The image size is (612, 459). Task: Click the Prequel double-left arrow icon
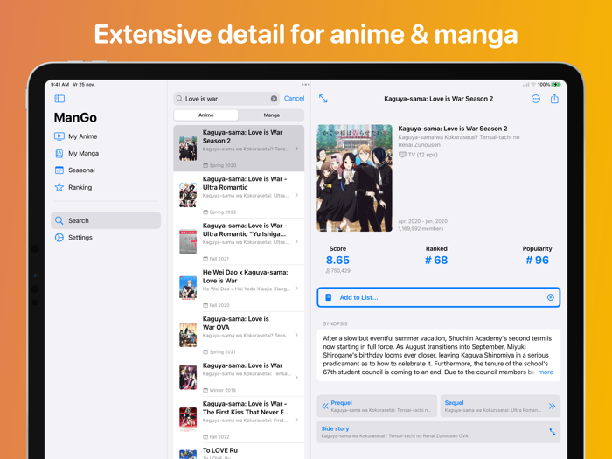pos(325,406)
